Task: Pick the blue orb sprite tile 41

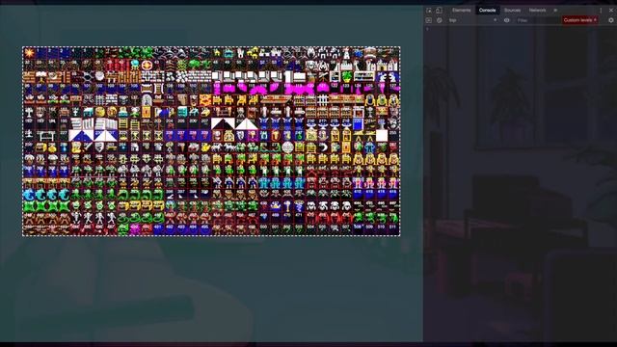Action: 135,65
